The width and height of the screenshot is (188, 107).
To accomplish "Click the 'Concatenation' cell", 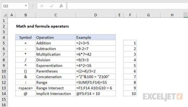I will 56,77.
